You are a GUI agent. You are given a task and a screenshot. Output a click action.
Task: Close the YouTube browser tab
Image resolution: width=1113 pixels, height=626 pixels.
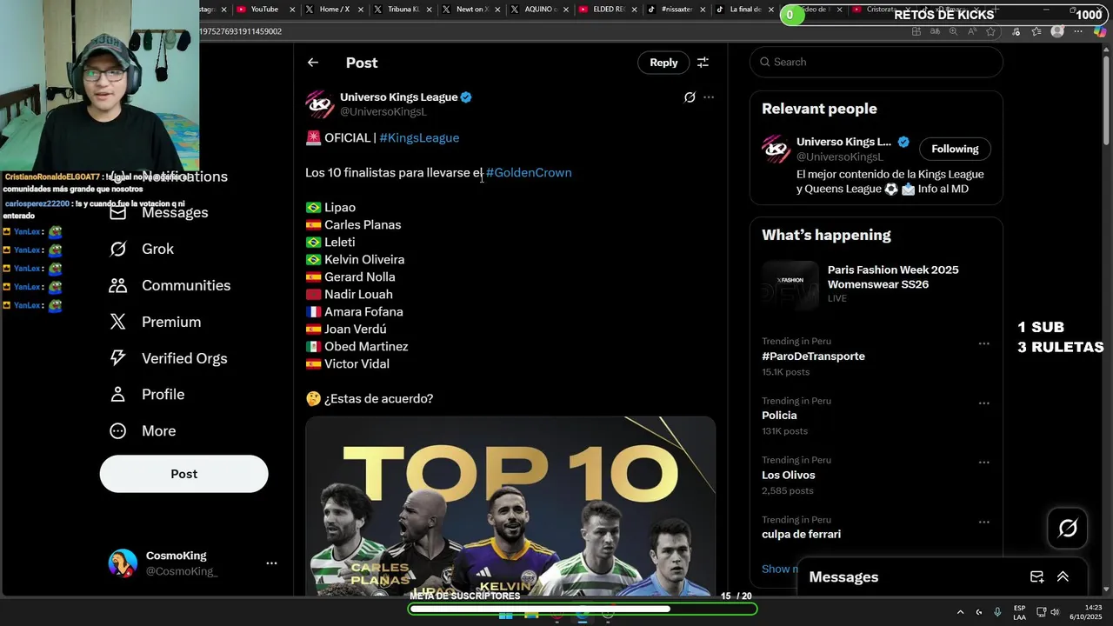point(292,10)
